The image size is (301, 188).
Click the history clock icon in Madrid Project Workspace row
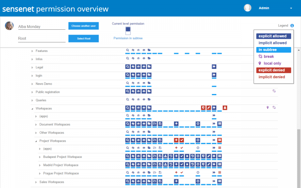click(x=192, y=164)
